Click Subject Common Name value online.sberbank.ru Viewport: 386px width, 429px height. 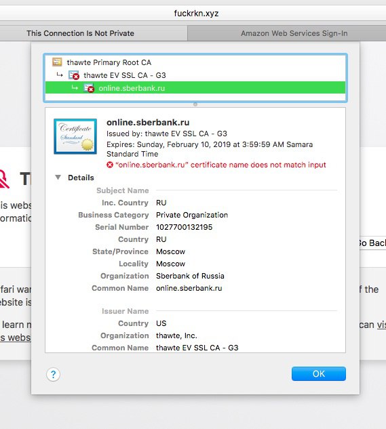point(189,288)
